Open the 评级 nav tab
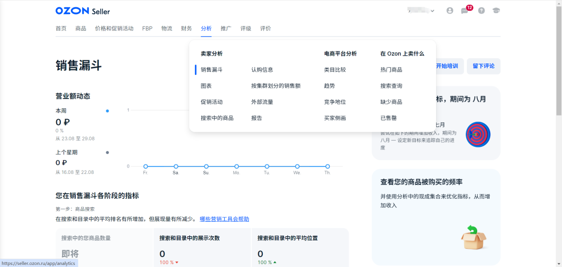The height and width of the screenshot is (267, 562). click(246, 29)
